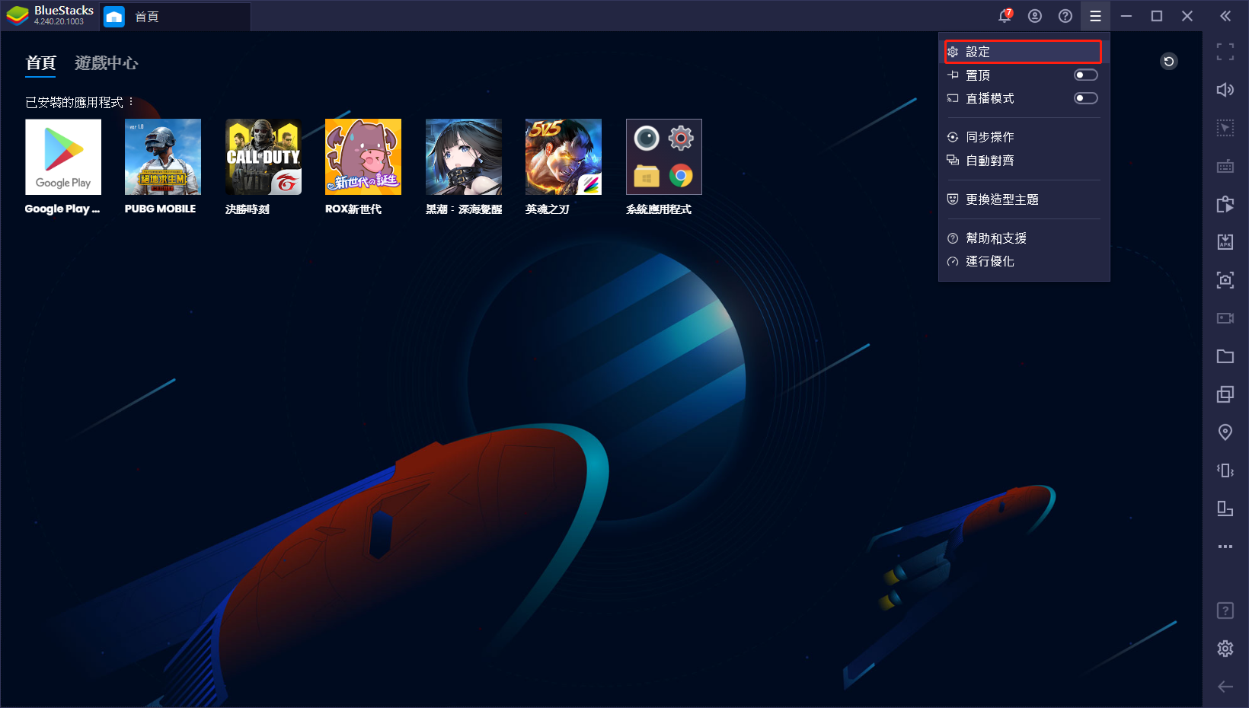Screen dimensions: 1249x708
Task: Click the rotate screen icon in sidebar
Action: pyautogui.click(x=1225, y=509)
